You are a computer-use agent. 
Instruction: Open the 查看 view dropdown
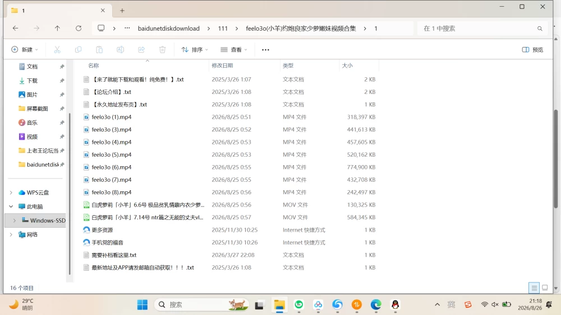point(233,50)
